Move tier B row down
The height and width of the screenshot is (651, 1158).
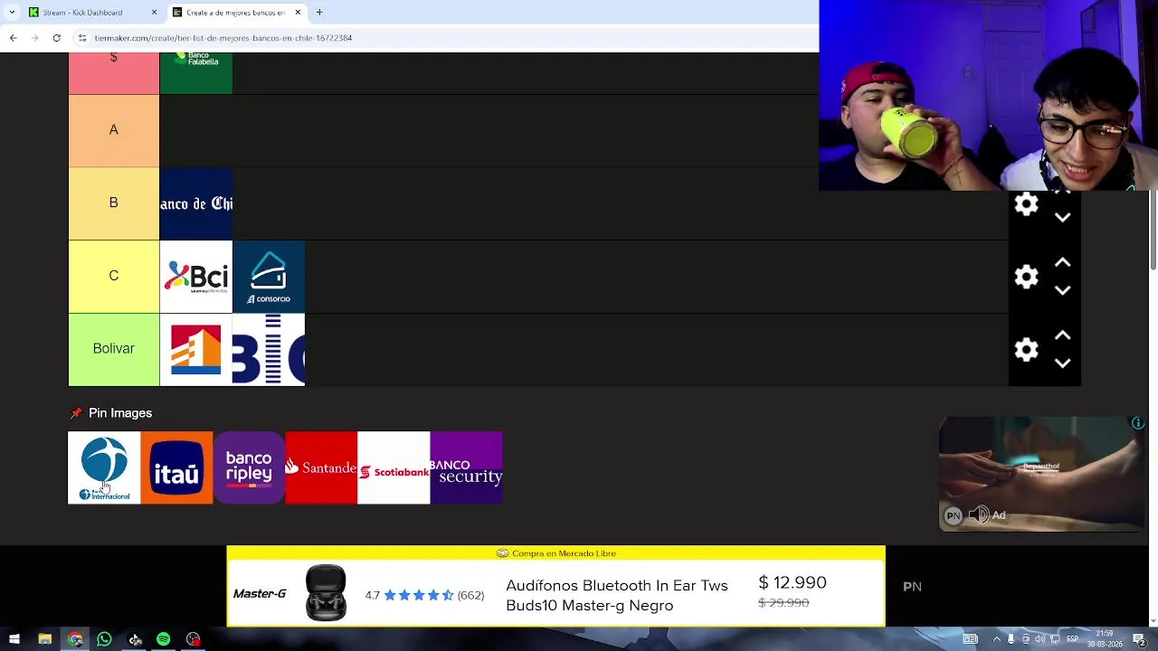coord(1063,218)
